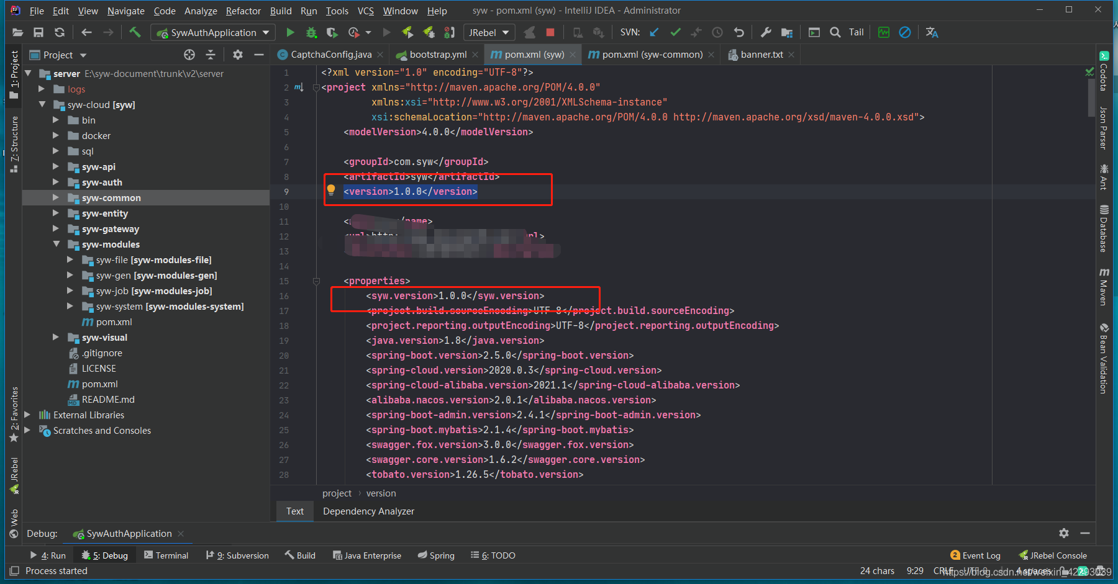The image size is (1118, 584).
Task: Open the JRebel dropdown in the toolbar
Action: (x=489, y=32)
